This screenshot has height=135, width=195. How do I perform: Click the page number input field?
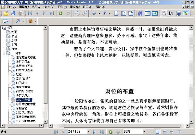(77, 131)
